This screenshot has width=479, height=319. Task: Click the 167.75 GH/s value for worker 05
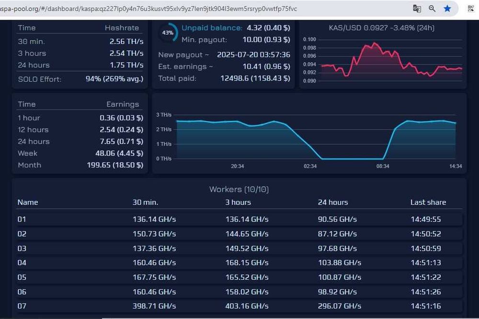click(154, 277)
